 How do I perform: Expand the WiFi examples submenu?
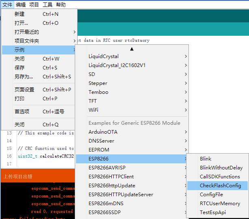click(x=132, y=110)
